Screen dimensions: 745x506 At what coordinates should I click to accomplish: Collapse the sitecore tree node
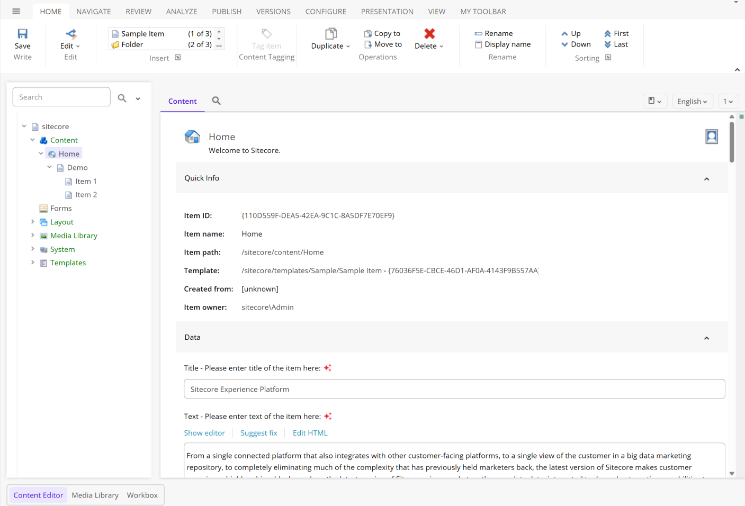pos(24,126)
